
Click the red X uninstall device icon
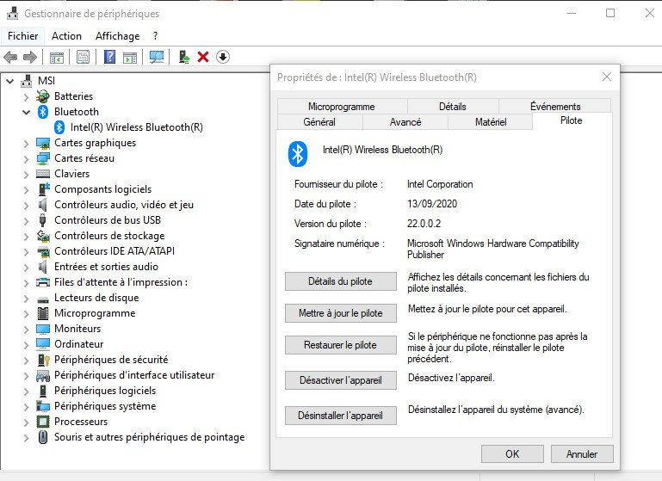click(x=203, y=57)
